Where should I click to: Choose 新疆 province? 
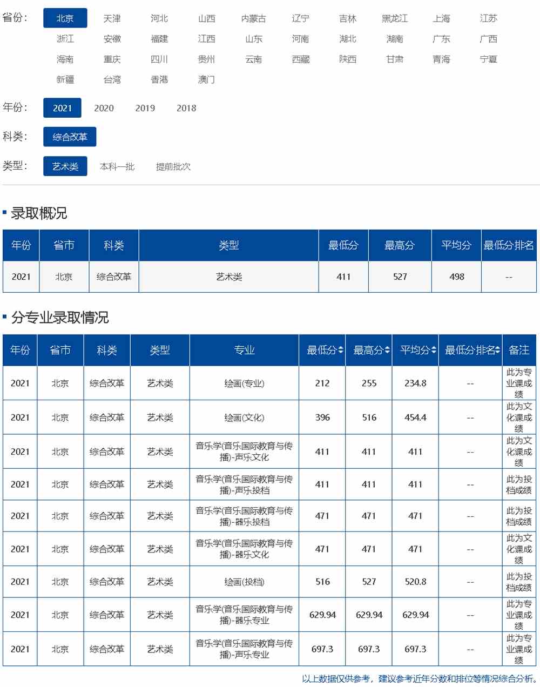(65, 79)
